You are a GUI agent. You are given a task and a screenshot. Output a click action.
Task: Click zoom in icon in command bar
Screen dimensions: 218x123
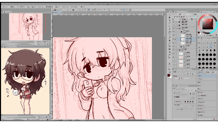coord(79,10)
